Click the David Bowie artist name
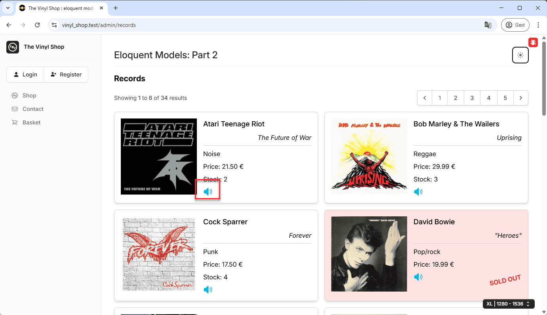Screen dimensions: 547x315 (434, 222)
